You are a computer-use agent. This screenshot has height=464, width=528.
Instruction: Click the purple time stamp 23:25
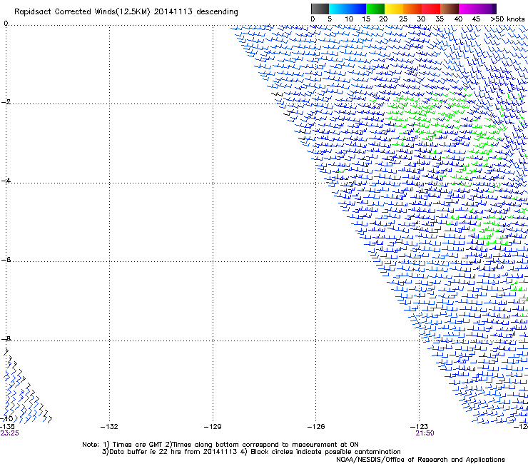[x=9, y=433]
